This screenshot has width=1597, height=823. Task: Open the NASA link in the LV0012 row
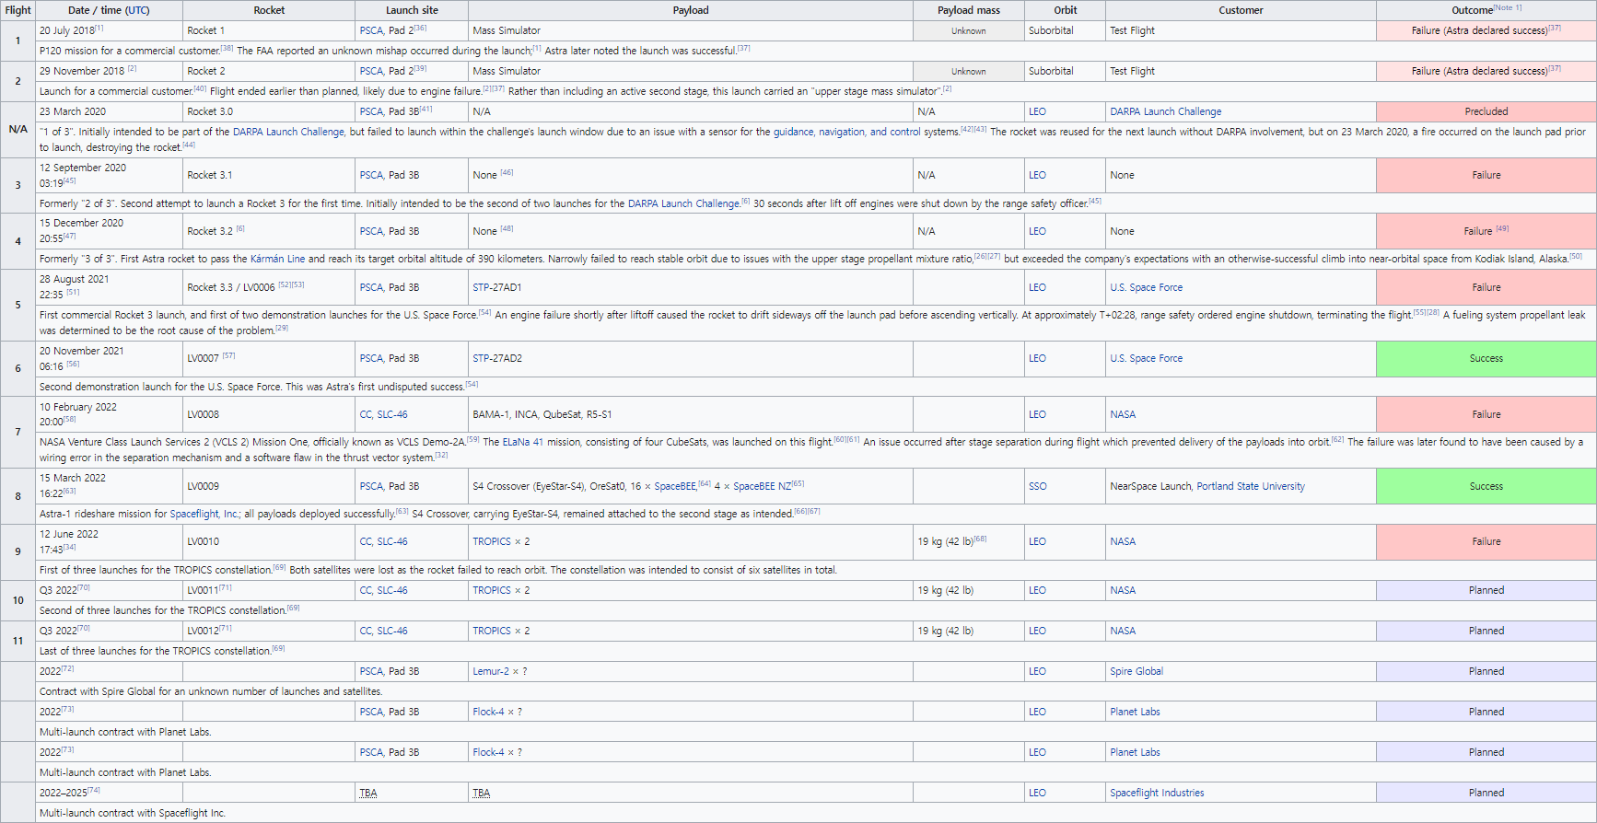[x=1123, y=631]
